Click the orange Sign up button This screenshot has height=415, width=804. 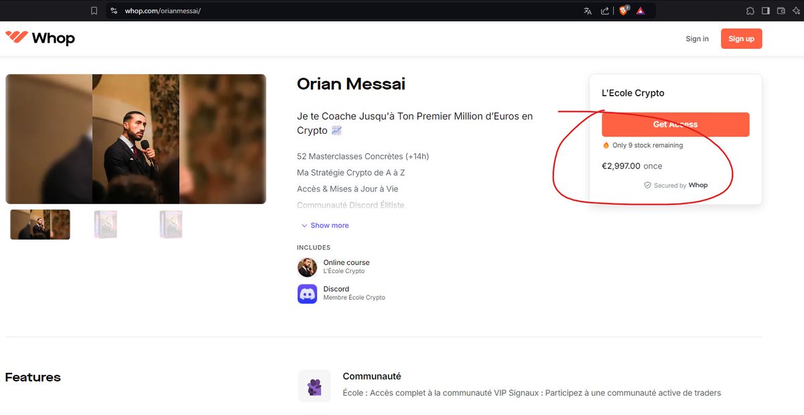pos(741,39)
